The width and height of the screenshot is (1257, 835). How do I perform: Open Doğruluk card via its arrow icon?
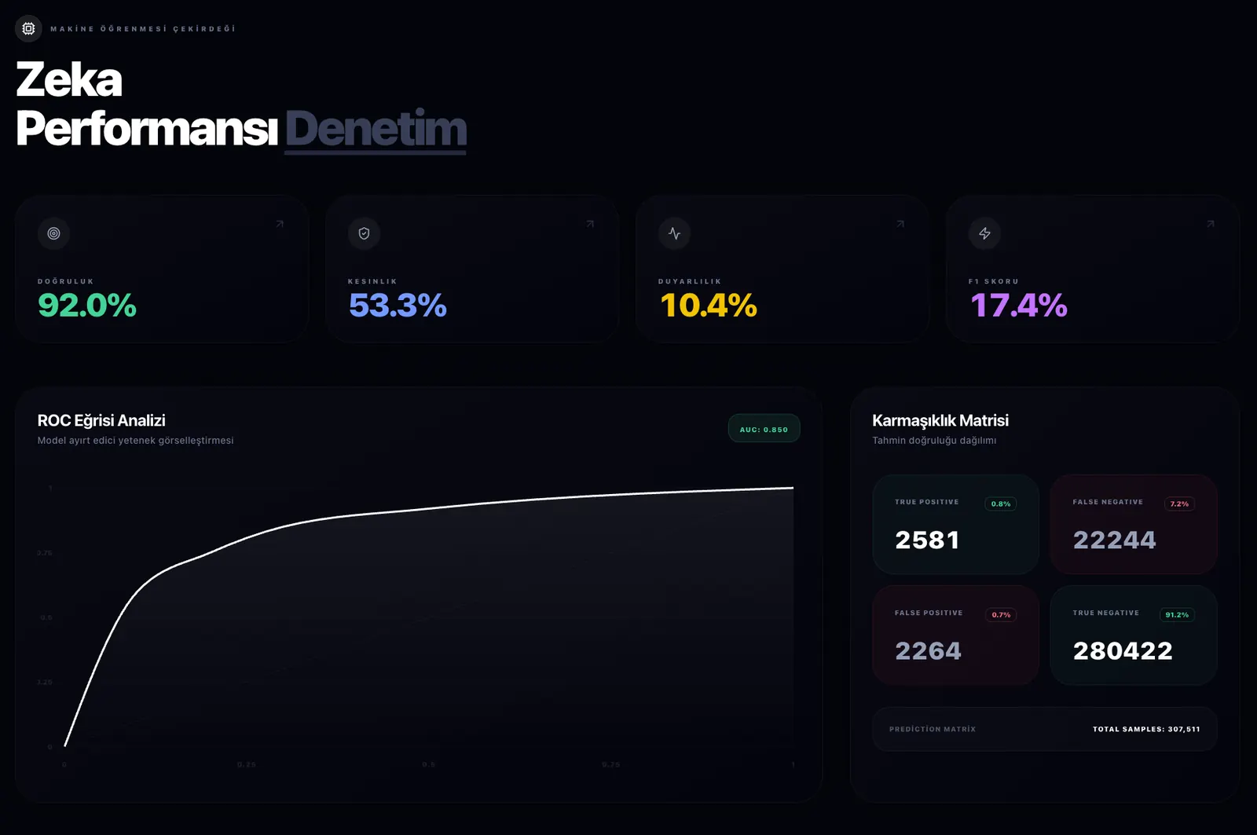(280, 224)
